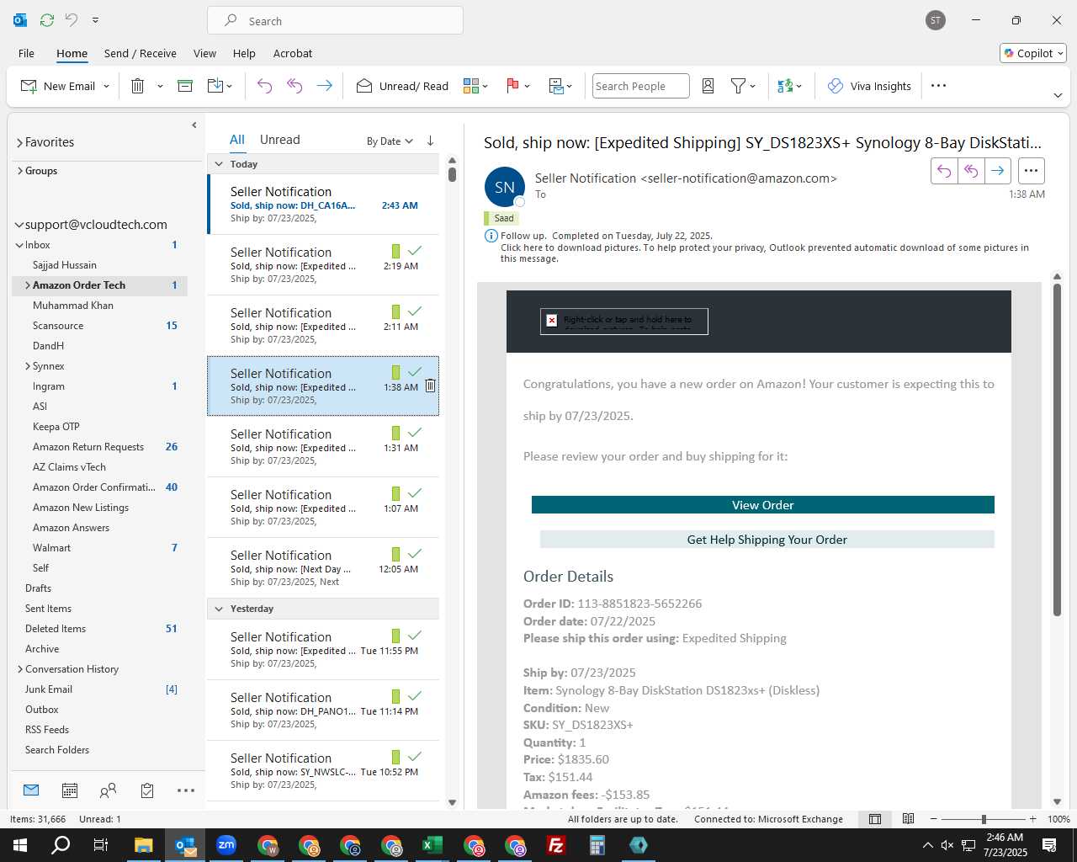This screenshot has width=1077, height=862.
Task: Click Normal view icon in status bar
Action: (875, 819)
